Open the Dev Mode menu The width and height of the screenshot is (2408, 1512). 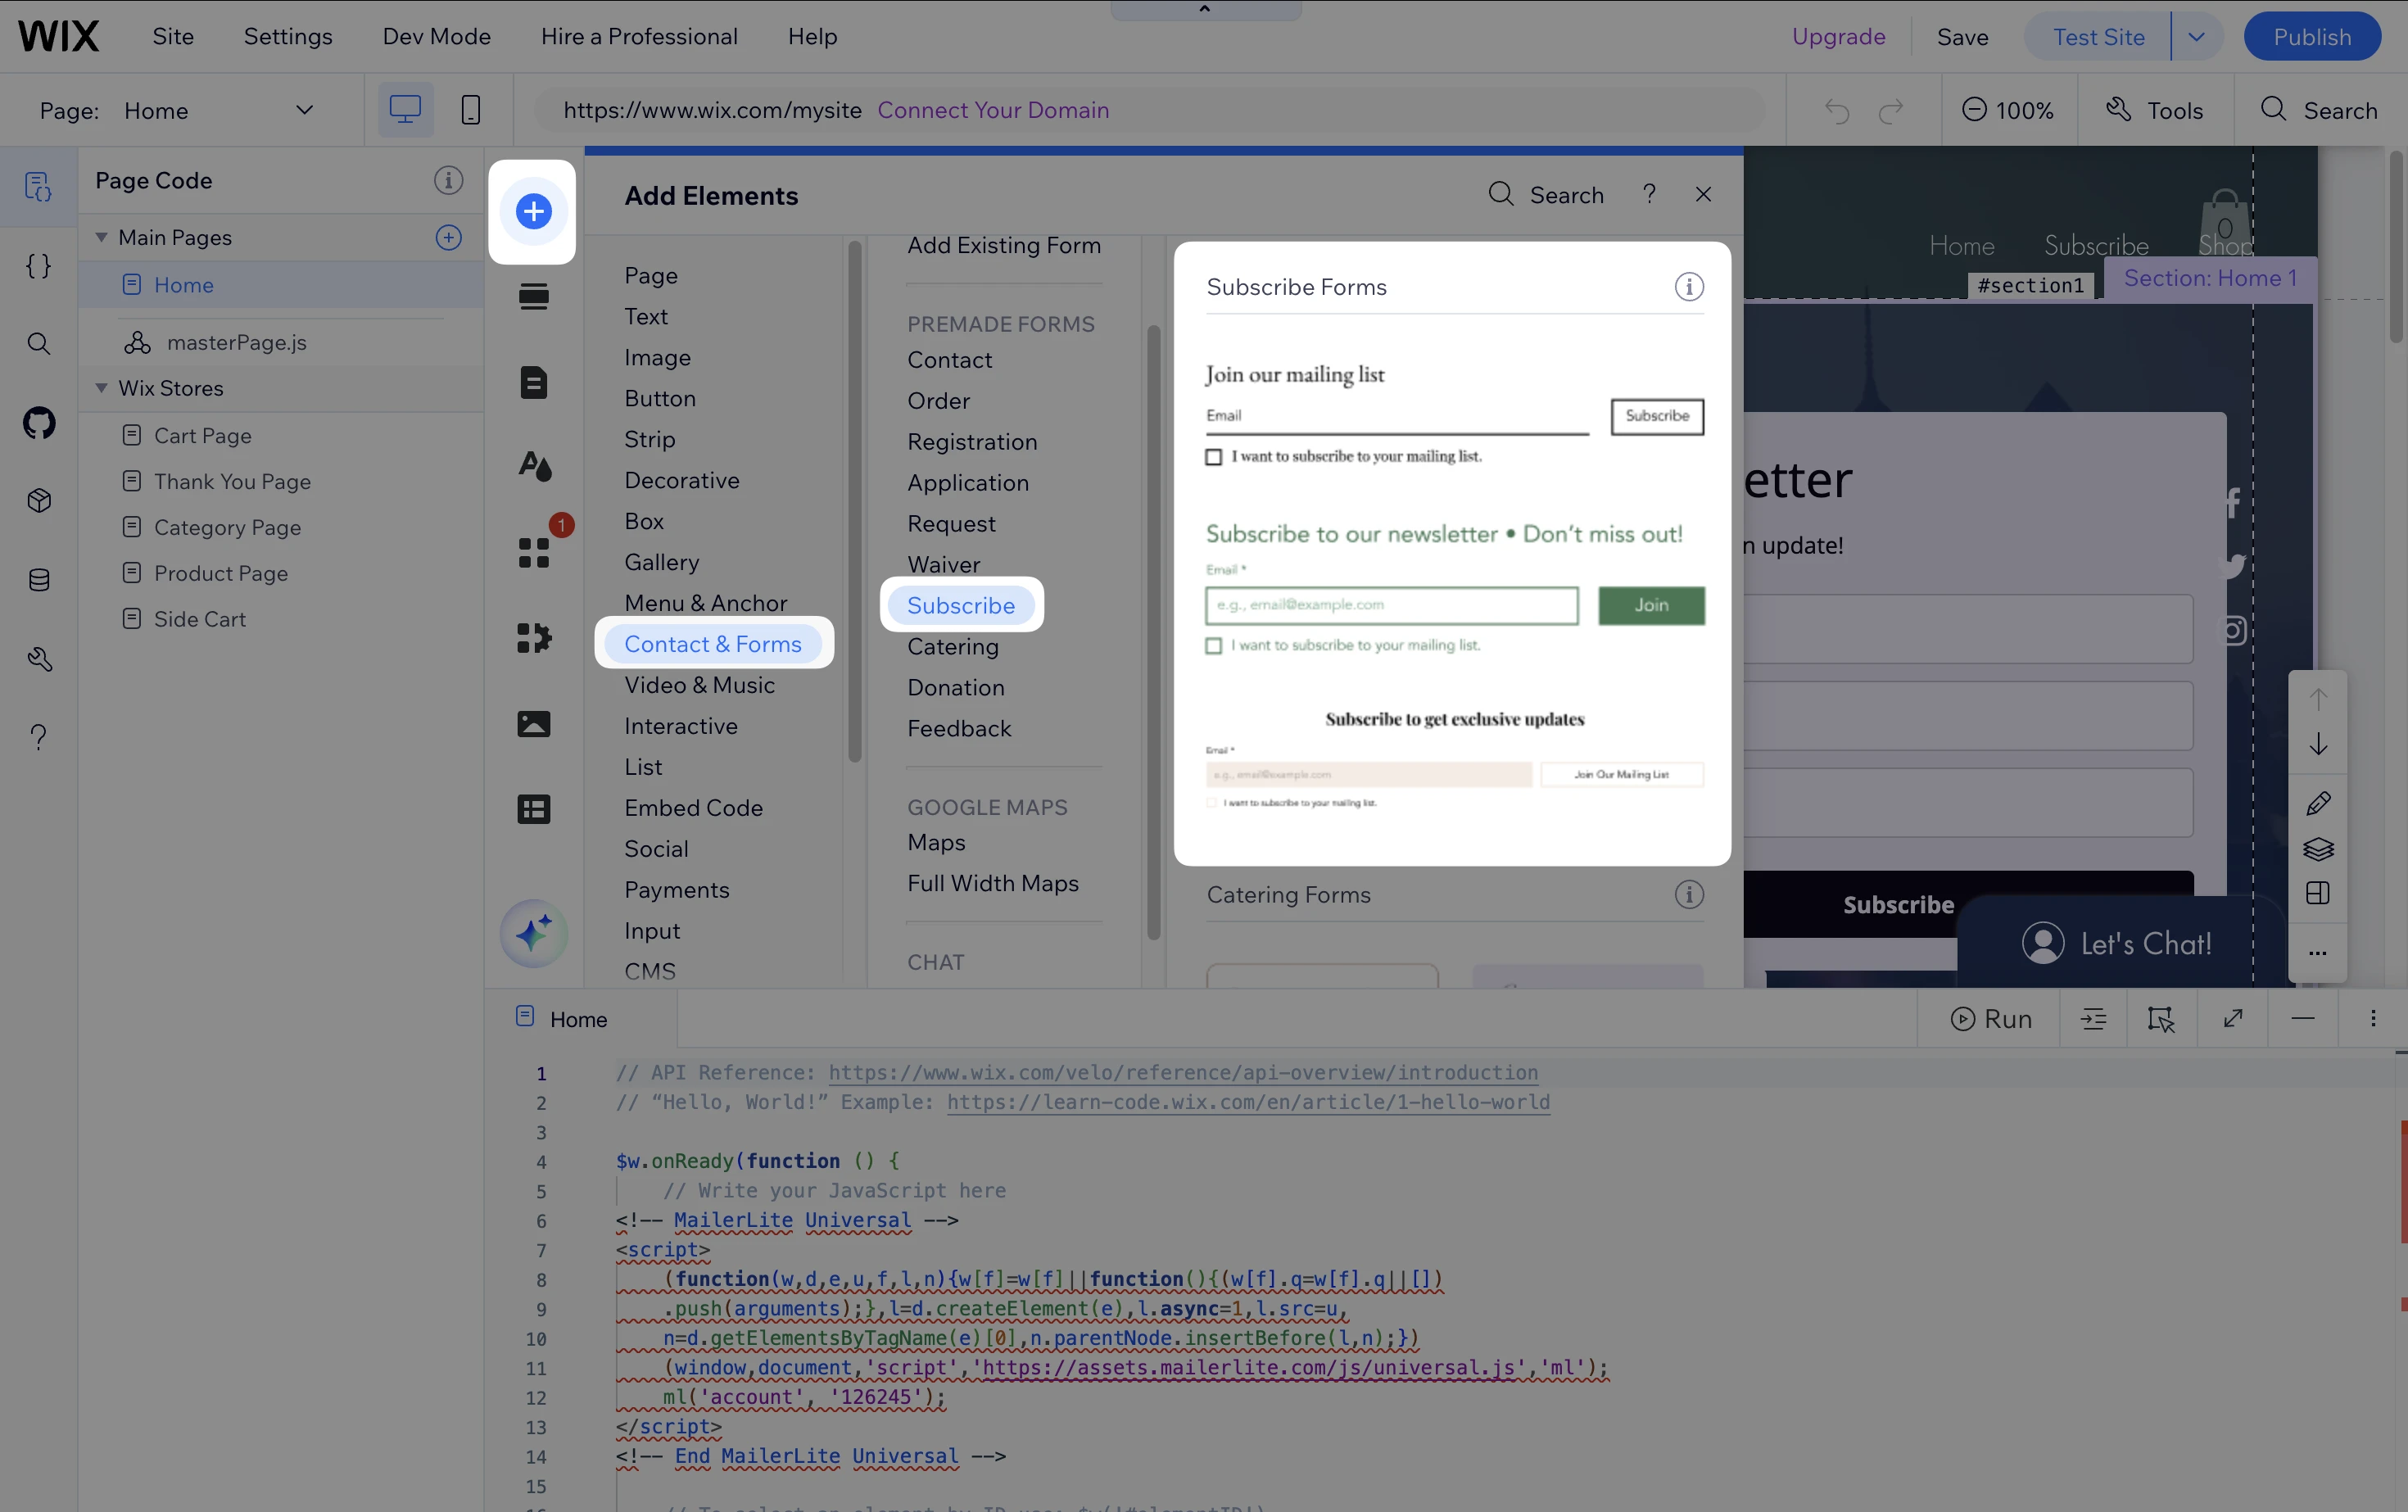[436, 37]
